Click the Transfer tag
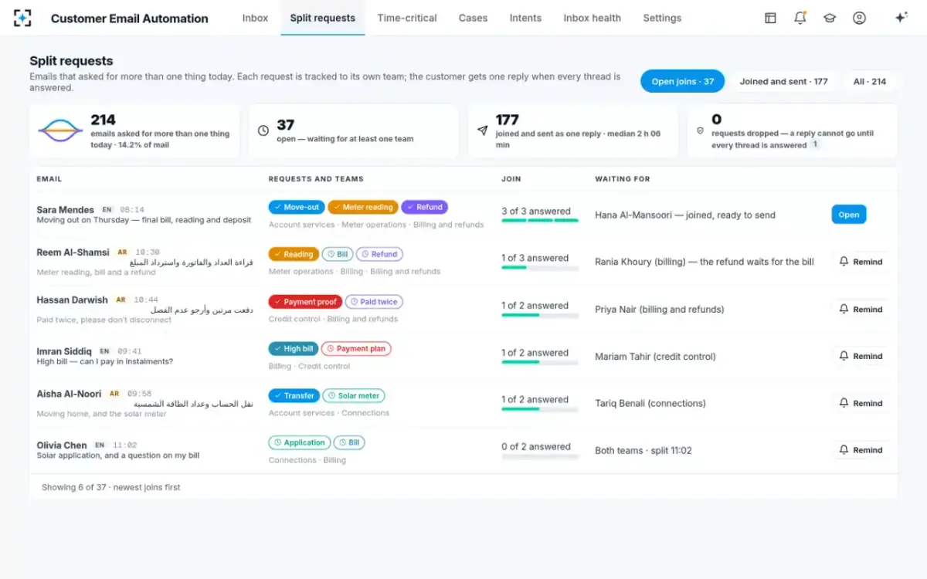This screenshot has width=927, height=579. click(294, 395)
